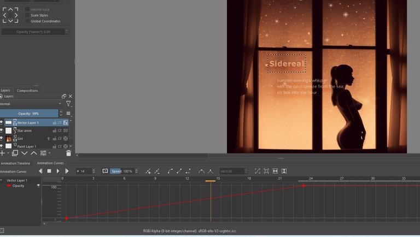The width and height of the screenshot is (420, 237).
Task: Expand the add-layer type dropdown arrow
Action: point(8,153)
